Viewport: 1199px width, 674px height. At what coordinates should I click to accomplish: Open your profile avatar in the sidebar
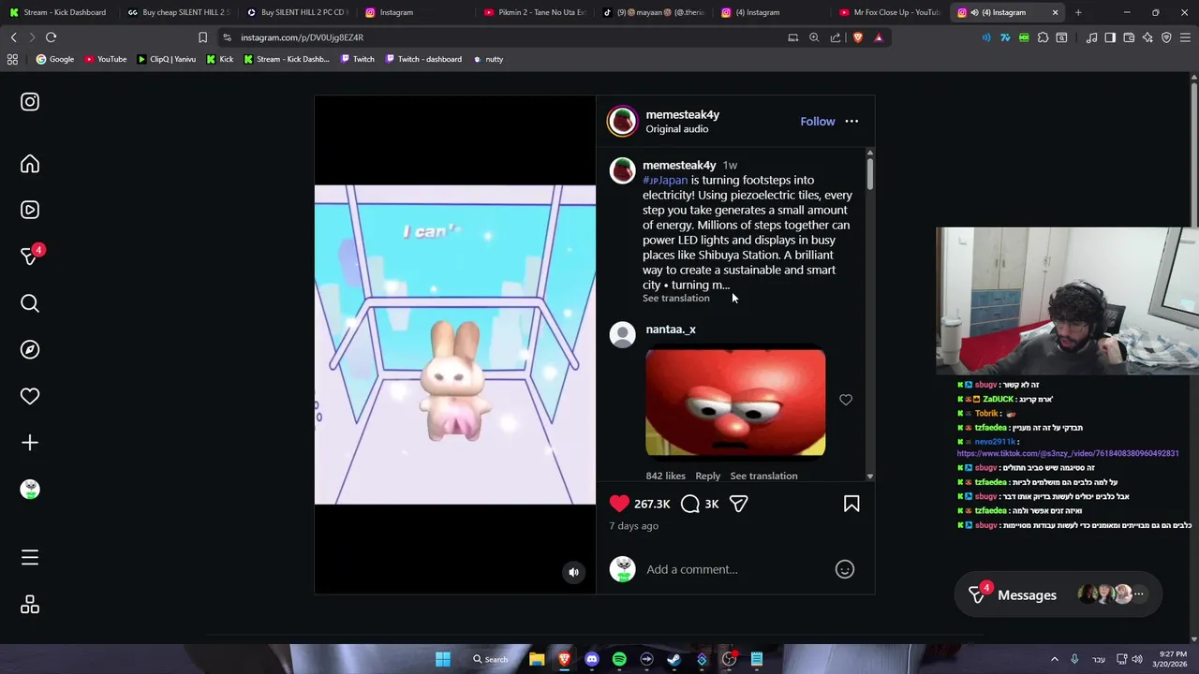tap(30, 490)
